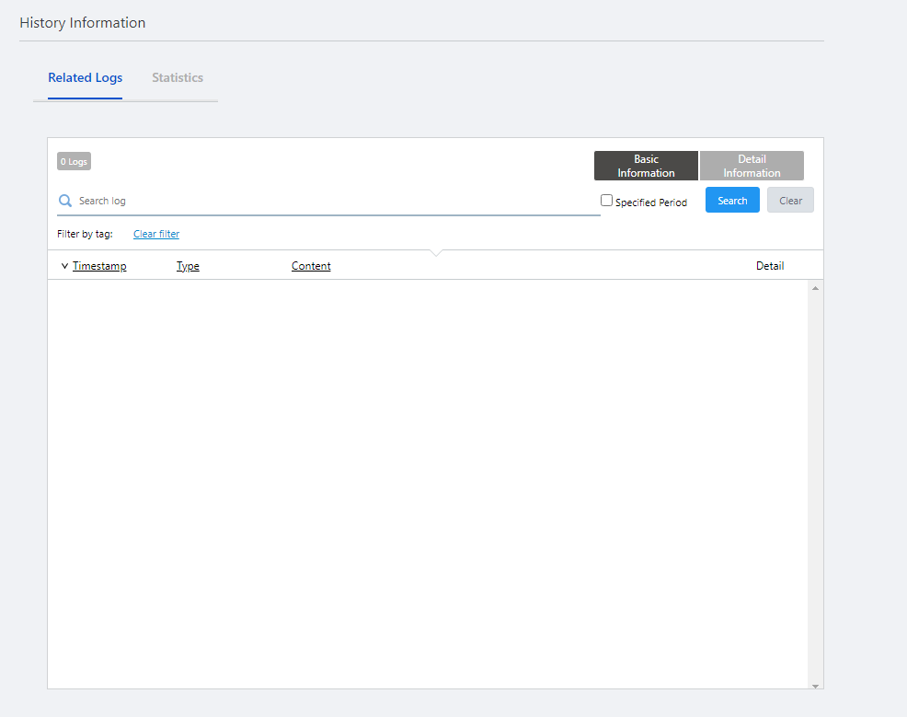Click the scrollbar up arrow in log list
This screenshot has width=907, height=717.
815,288
